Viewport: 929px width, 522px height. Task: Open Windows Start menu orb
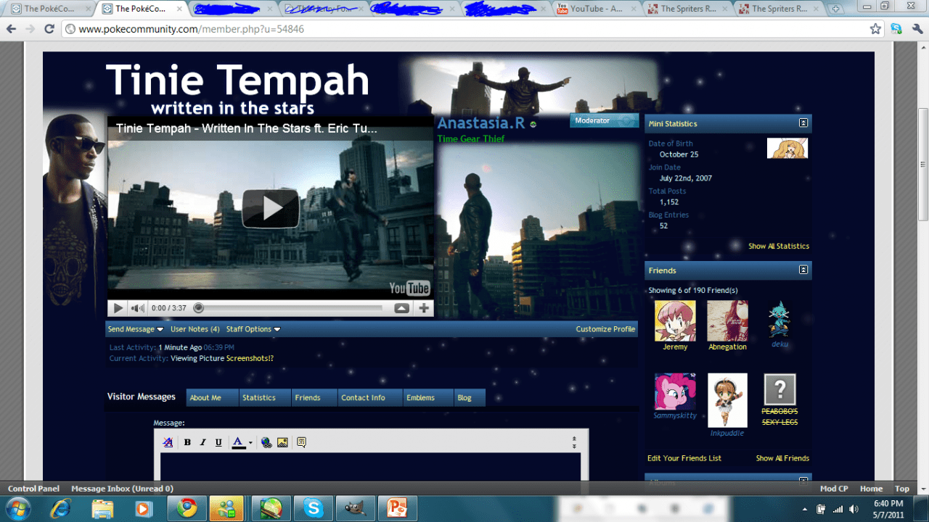pos(17,508)
